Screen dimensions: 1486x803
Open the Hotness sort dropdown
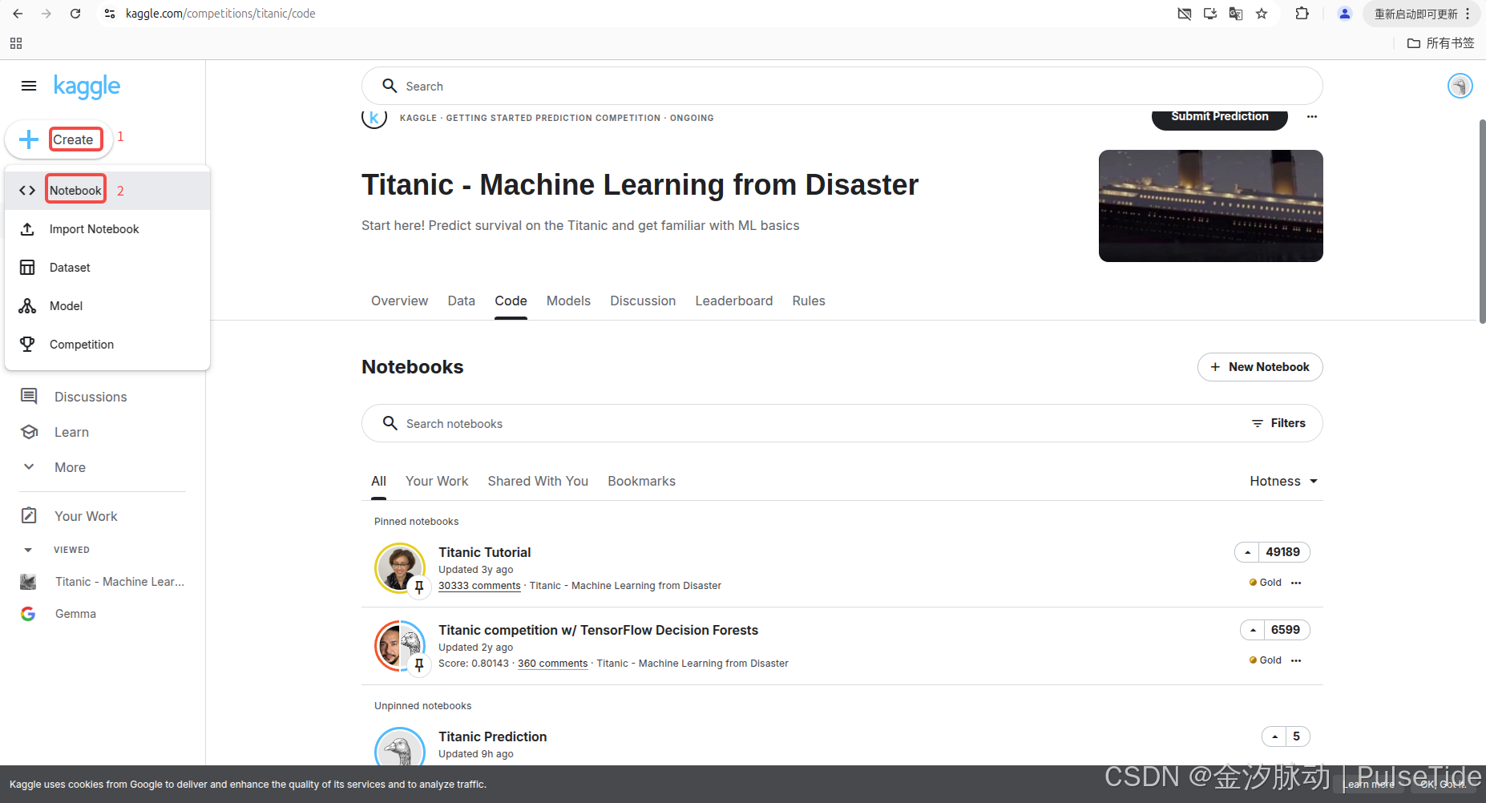(1284, 481)
